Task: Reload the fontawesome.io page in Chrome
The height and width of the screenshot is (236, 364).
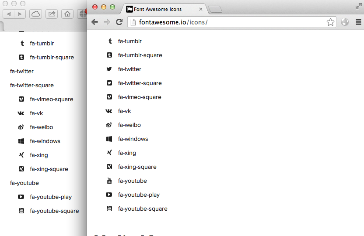Action: [119, 22]
